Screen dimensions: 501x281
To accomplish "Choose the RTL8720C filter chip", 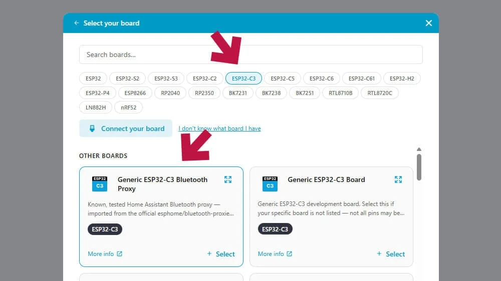I will click(380, 93).
